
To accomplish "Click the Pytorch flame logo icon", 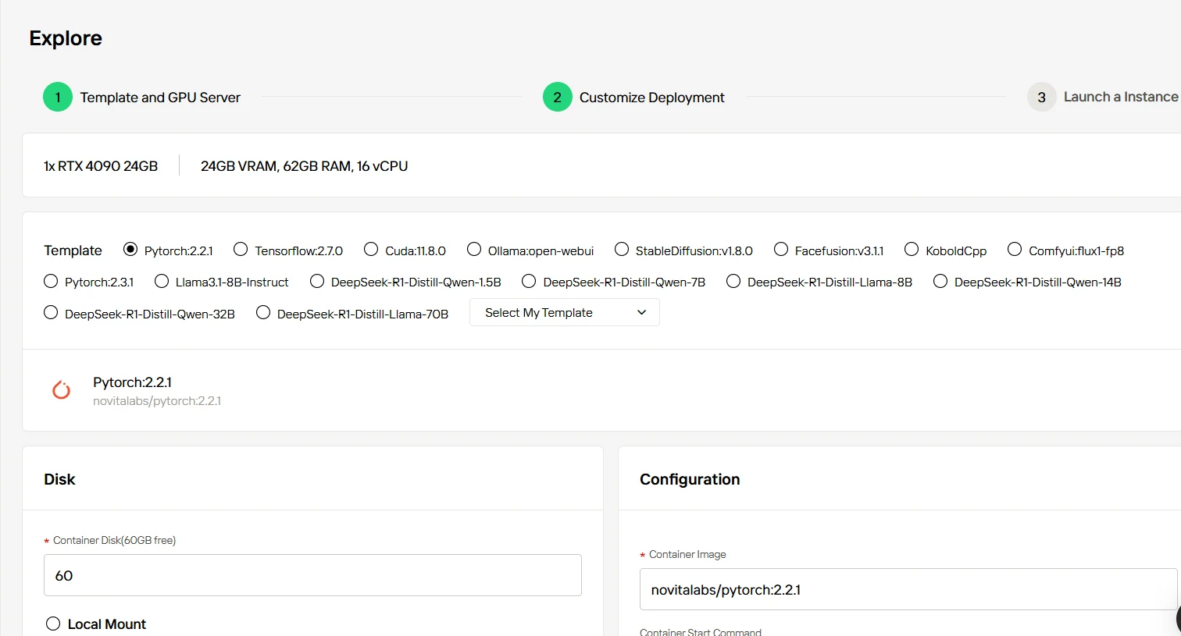I will 61,389.
